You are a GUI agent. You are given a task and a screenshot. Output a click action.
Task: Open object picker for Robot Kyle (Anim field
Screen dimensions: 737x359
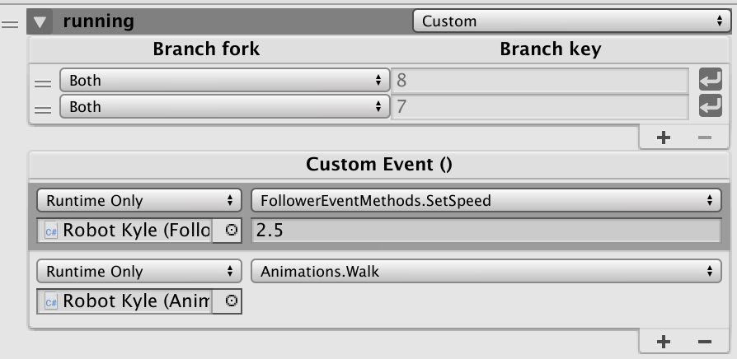(x=232, y=301)
